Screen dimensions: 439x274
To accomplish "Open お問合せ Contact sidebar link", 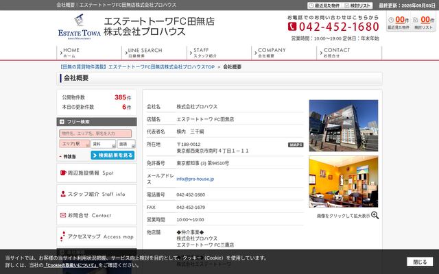I will pyautogui.click(x=97, y=215).
